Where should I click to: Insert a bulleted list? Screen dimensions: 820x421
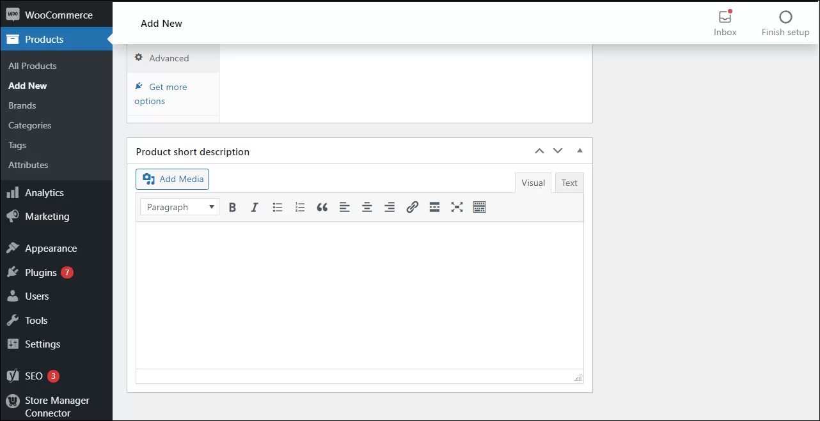[277, 206]
